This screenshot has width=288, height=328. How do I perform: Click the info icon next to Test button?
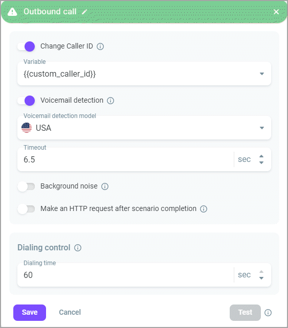coord(268,313)
